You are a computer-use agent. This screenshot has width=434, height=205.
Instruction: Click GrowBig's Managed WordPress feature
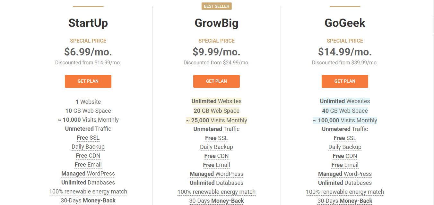[x=216, y=174]
